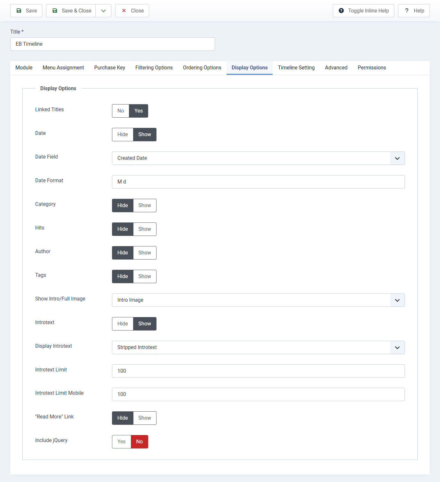Image resolution: width=440 pixels, height=482 pixels.
Task: Show the "Read More" Link
Action: (145, 418)
